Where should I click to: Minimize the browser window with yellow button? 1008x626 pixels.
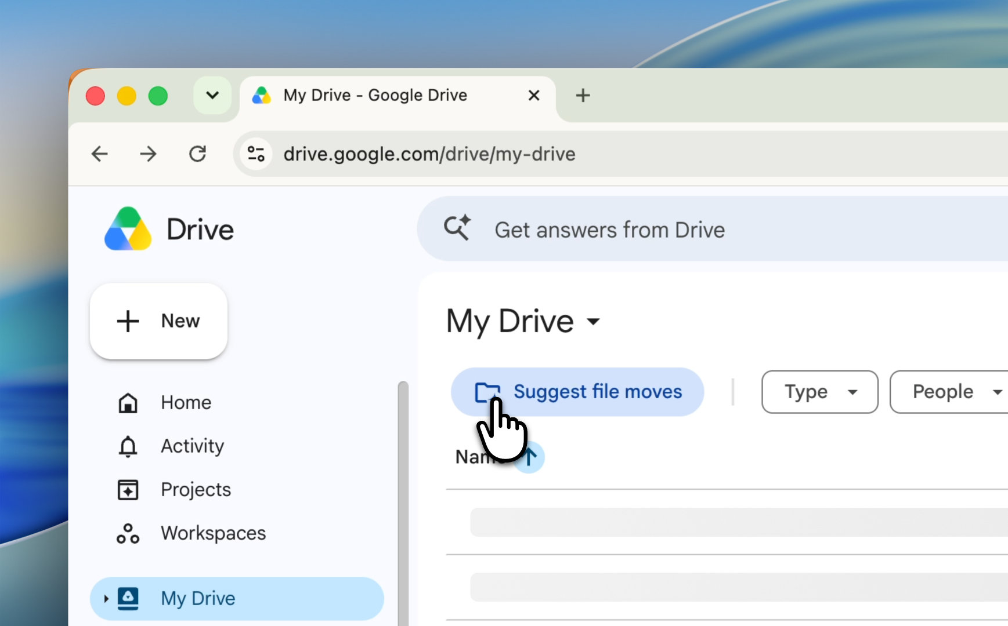click(x=127, y=96)
